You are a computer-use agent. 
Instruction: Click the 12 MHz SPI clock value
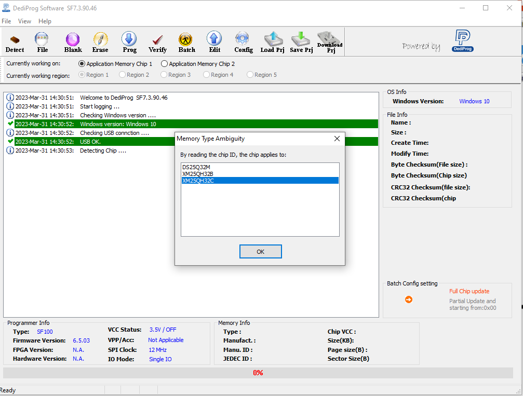click(157, 350)
